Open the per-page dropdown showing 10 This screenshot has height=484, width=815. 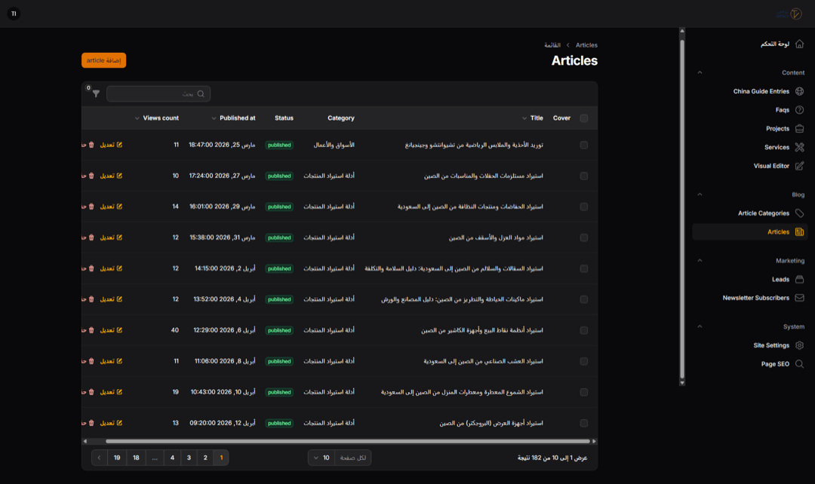322,458
